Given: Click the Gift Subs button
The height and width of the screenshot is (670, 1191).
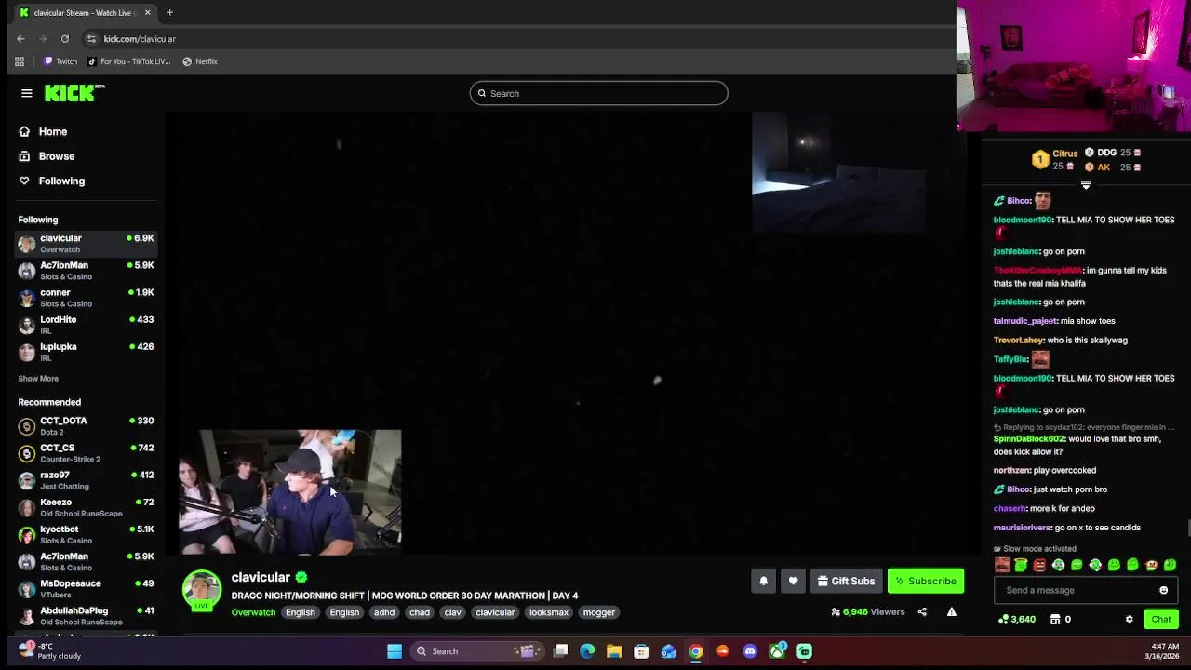Looking at the screenshot, I should [x=846, y=581].
